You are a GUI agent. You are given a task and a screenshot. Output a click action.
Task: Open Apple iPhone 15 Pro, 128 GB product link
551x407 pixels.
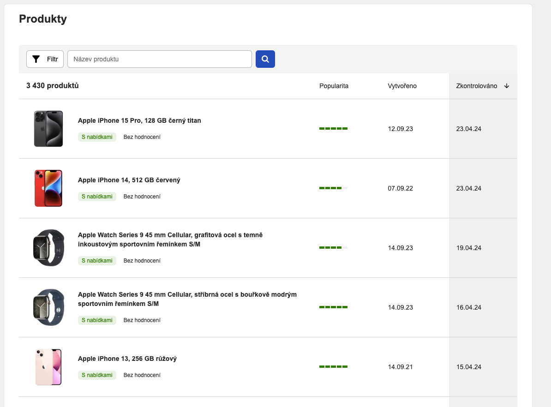click(139, 120)
